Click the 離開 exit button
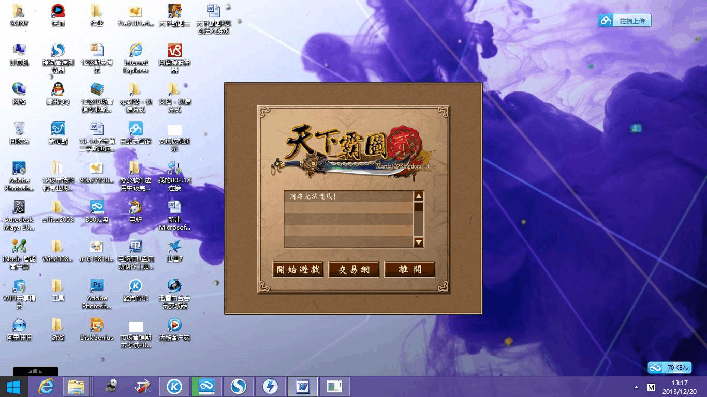Viewport: 707px width, 397px height. (x=410, y=269)
